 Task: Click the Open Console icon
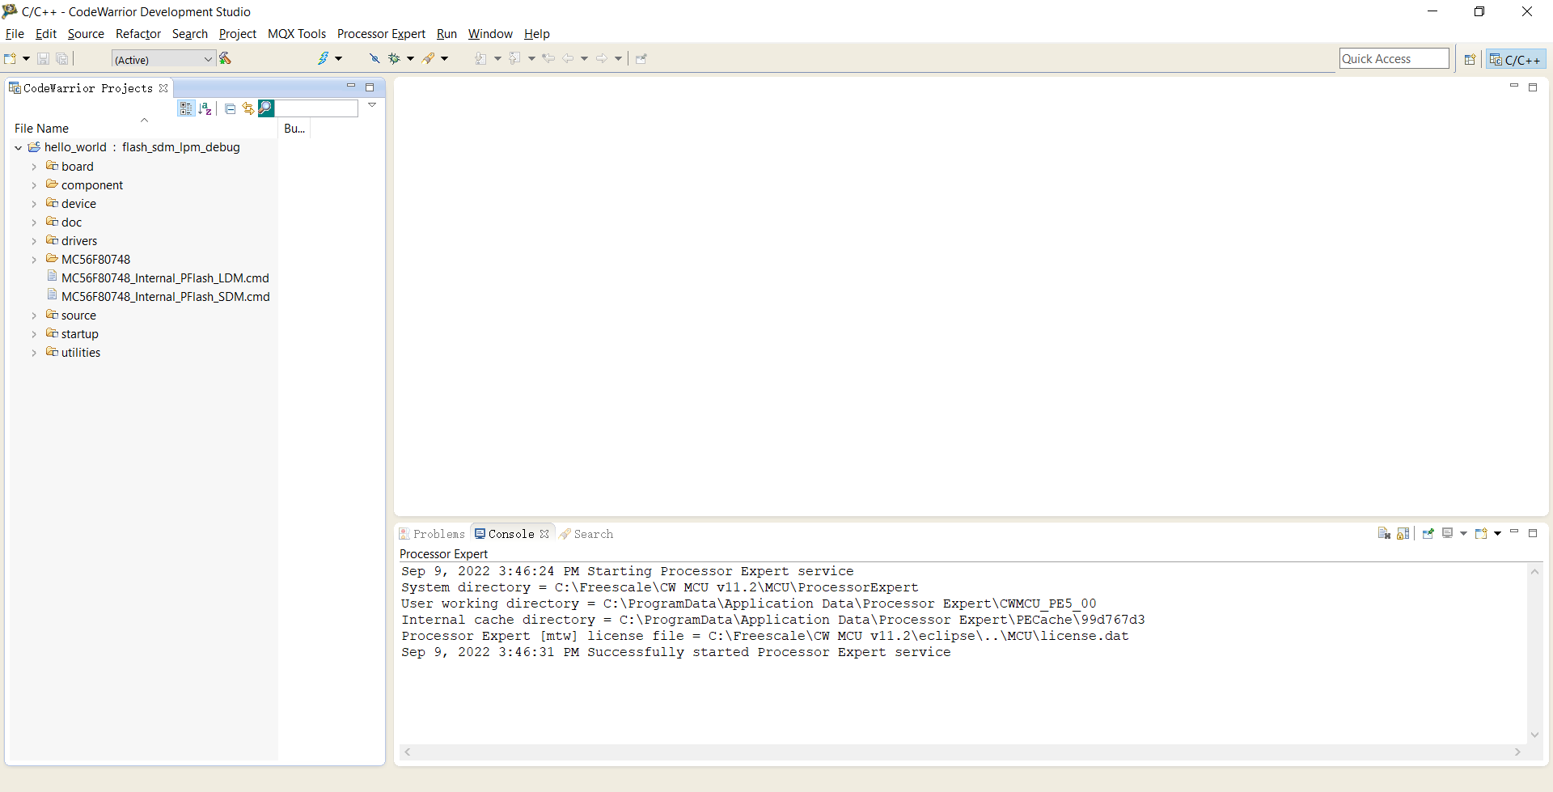1482,533
